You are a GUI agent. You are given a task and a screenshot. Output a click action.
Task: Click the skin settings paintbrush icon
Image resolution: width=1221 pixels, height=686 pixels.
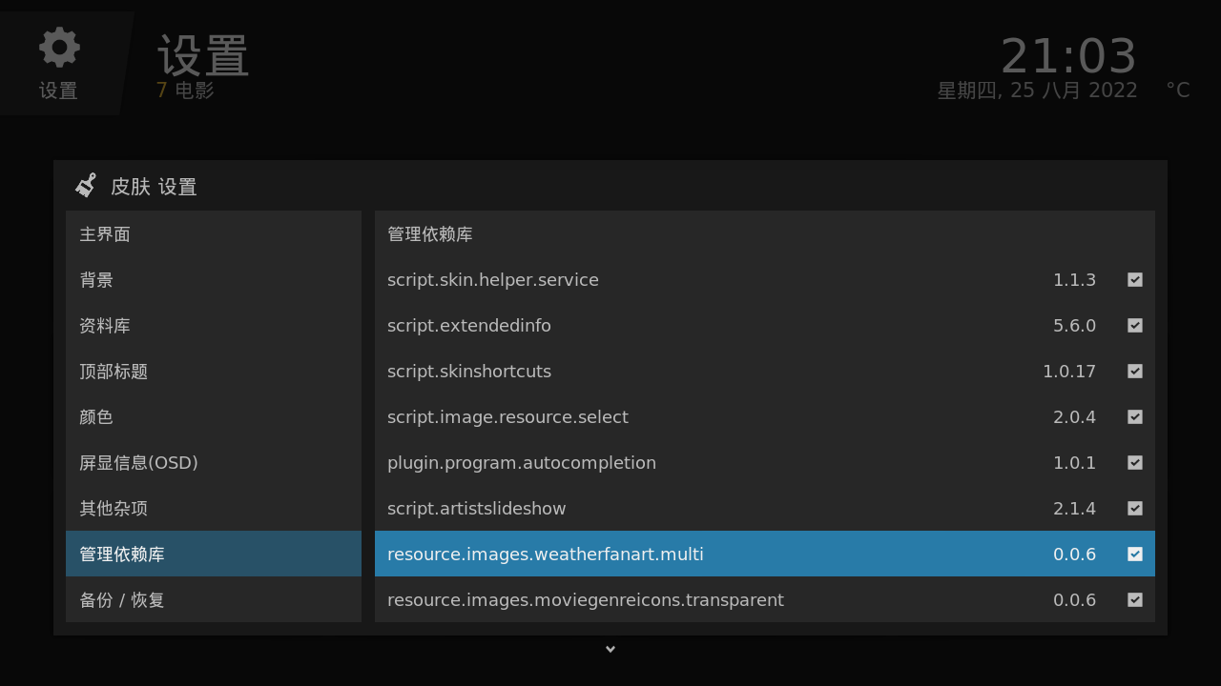[86, 185]
